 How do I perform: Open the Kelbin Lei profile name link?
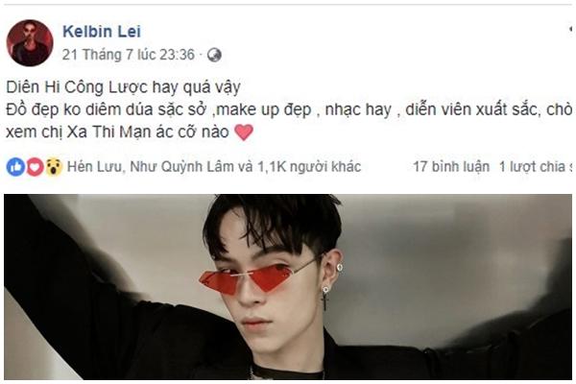pyautogui.click(x=102, y=32)
